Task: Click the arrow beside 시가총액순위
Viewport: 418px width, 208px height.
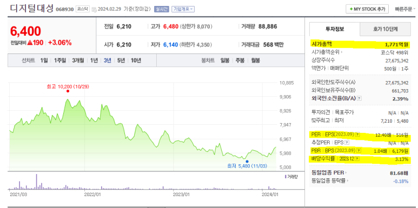Action: click(x=342, y=52)
